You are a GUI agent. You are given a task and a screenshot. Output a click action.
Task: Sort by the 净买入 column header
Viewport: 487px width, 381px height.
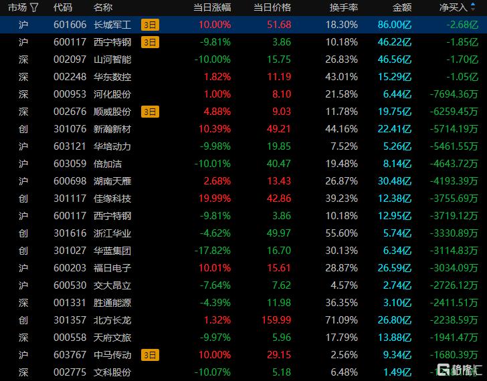[x=454, y=7]
